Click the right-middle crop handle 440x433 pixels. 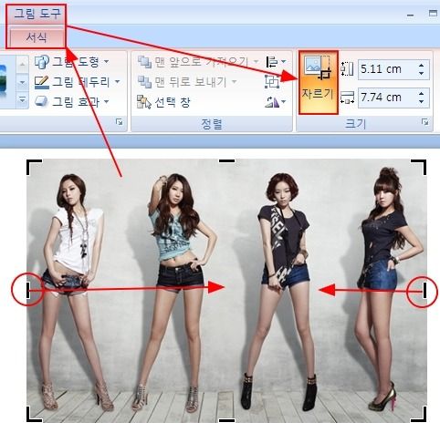[x=424, y=290]
